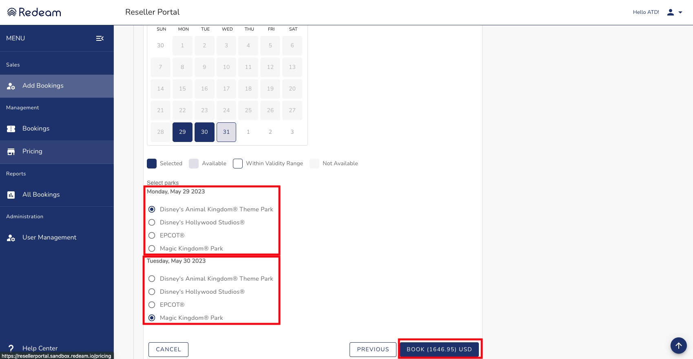Pick date 31 in the calendar
This screenshot has height=359, width=693.
pyautogui.click(x=226, y=132)
